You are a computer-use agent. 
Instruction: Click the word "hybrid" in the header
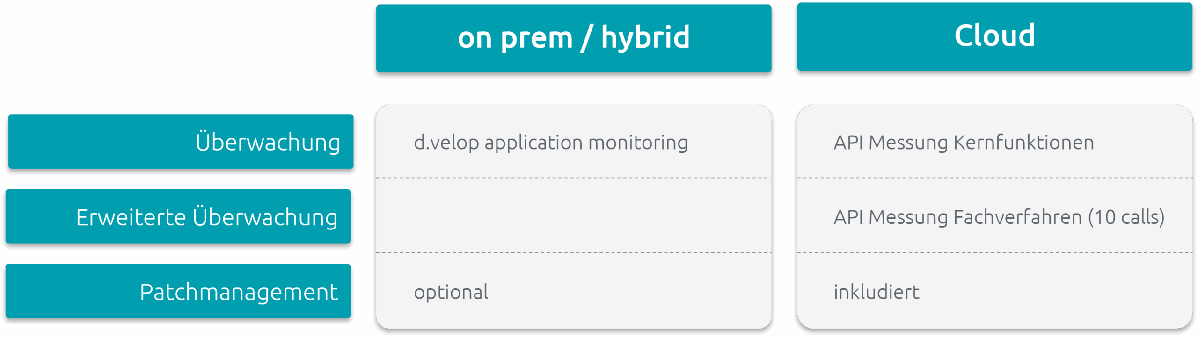tap(645, 37)
